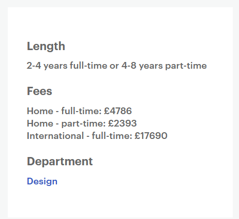Select the Home full-time fee line
This screenshot has height=219, width=239.
[79, 111]
